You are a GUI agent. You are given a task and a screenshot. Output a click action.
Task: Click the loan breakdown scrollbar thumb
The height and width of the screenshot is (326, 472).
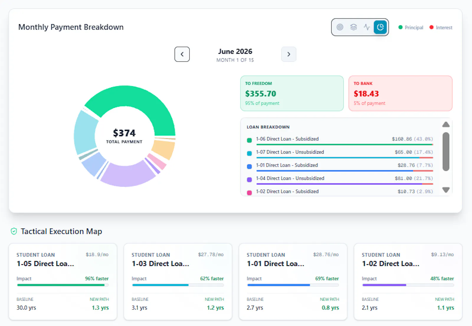pos(446,152)
